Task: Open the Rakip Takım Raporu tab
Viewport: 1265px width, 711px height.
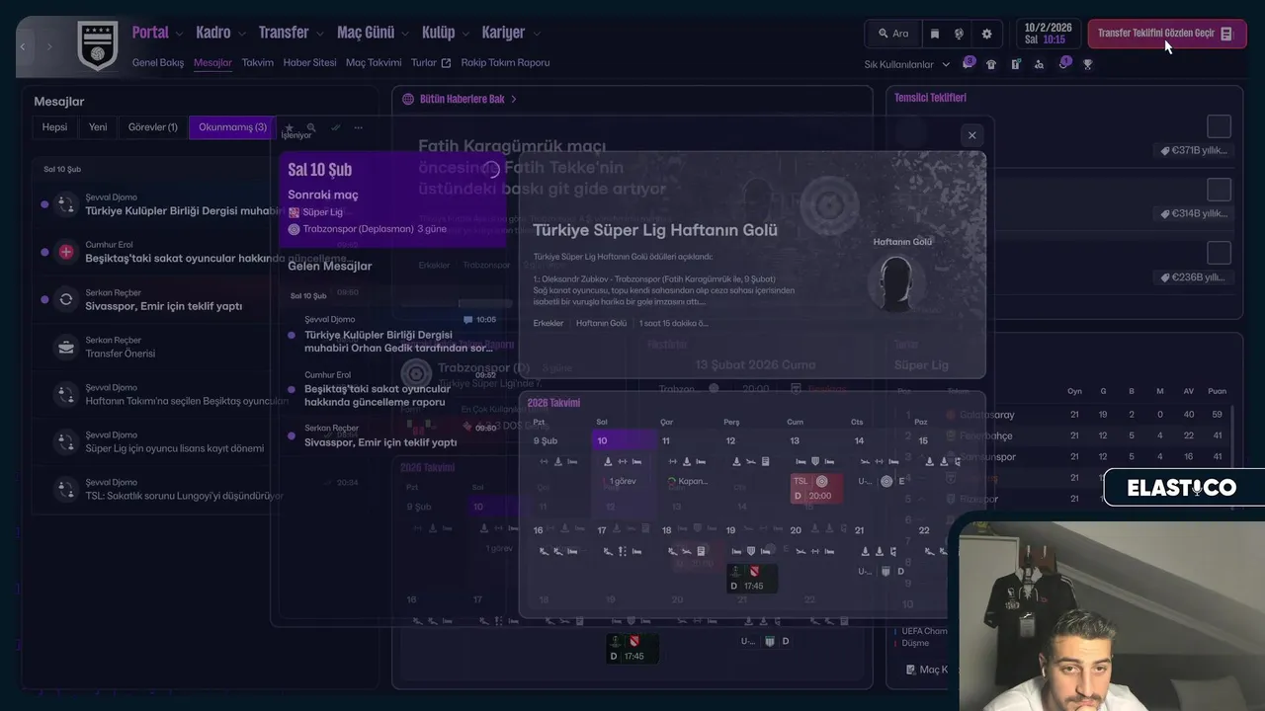Action: 505,62
